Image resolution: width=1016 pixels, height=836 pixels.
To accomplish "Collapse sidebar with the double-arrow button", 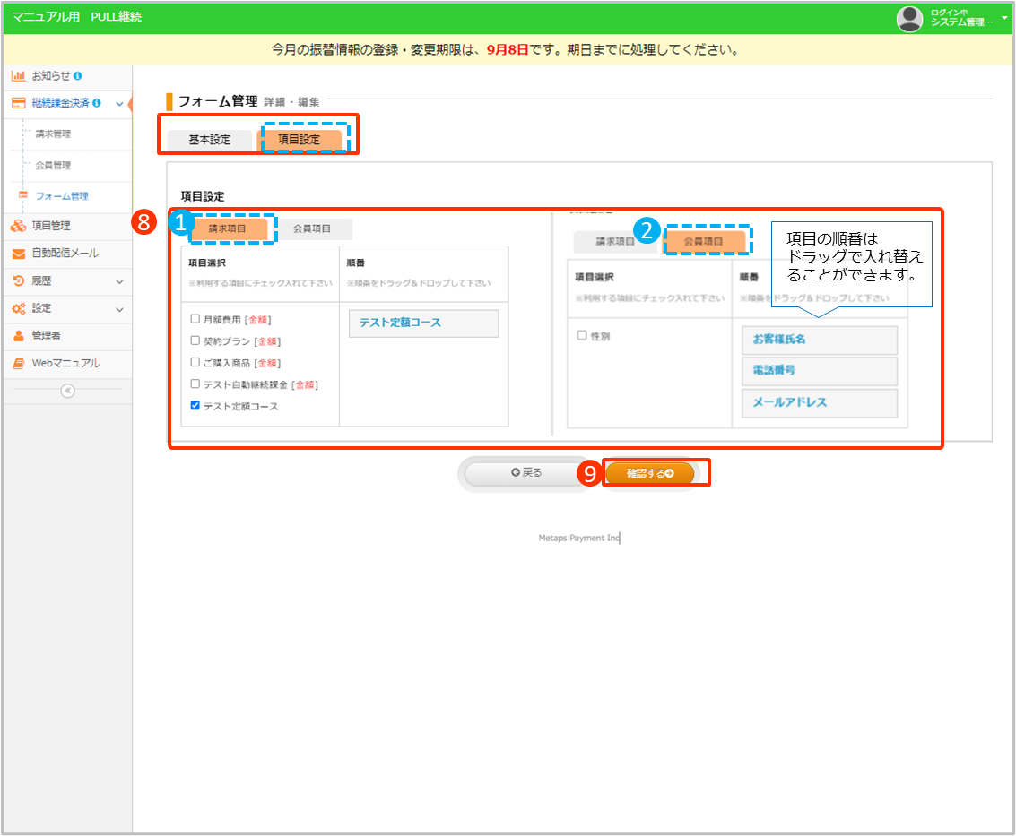I will [x=67, y=391].
